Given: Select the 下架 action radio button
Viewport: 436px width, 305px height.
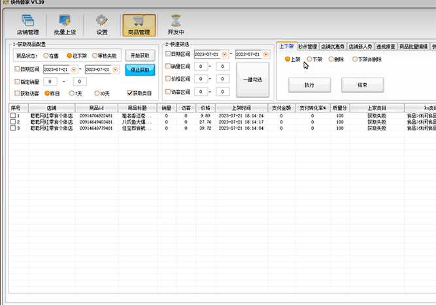Looking at the screenshot, I should [309, 59].
